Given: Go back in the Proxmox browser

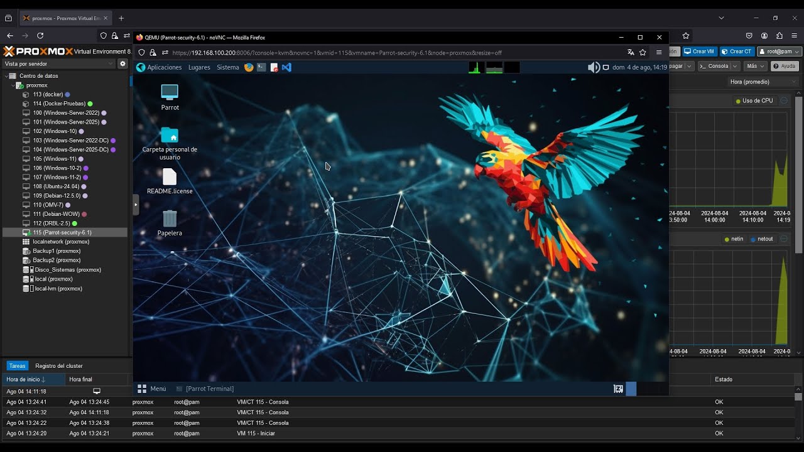Looking at the screenshot, I should coord(10,36).
